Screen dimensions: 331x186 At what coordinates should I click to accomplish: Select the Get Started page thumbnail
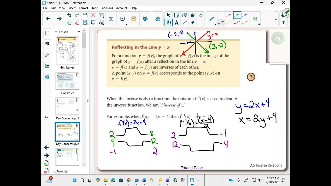pyautogui.click(x=67, y=51)
